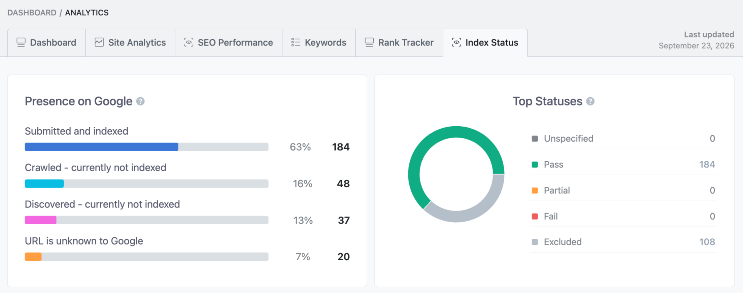The width and height of the screenshot is (743, 293).
Task: Select the Index Status tab
Action: tap(485, 43)
